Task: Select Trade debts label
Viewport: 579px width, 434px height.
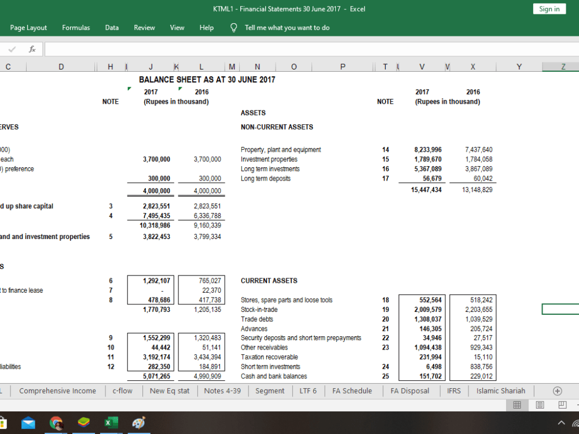Action: pyautogui.click(x=257, y=319)
